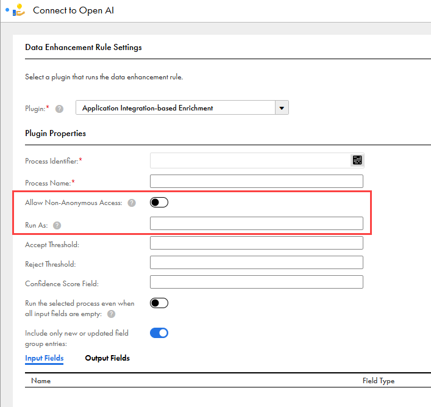Screen dimensions: 431x407
Task: Click the Plugin Properties heading
Action: [x=55, y=134]
